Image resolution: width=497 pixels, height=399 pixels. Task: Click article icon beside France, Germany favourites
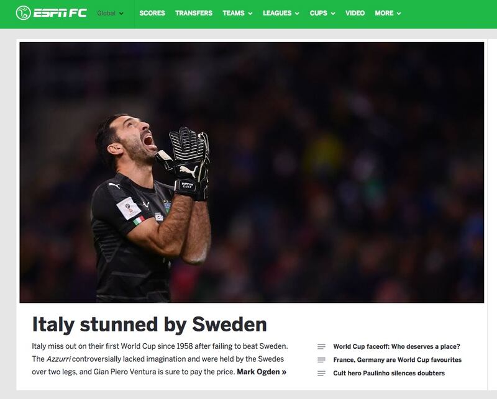321,360
